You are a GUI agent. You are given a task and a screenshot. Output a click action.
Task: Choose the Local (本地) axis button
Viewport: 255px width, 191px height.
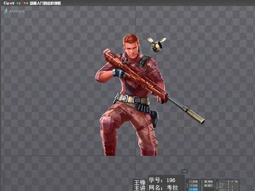point(193,182)
